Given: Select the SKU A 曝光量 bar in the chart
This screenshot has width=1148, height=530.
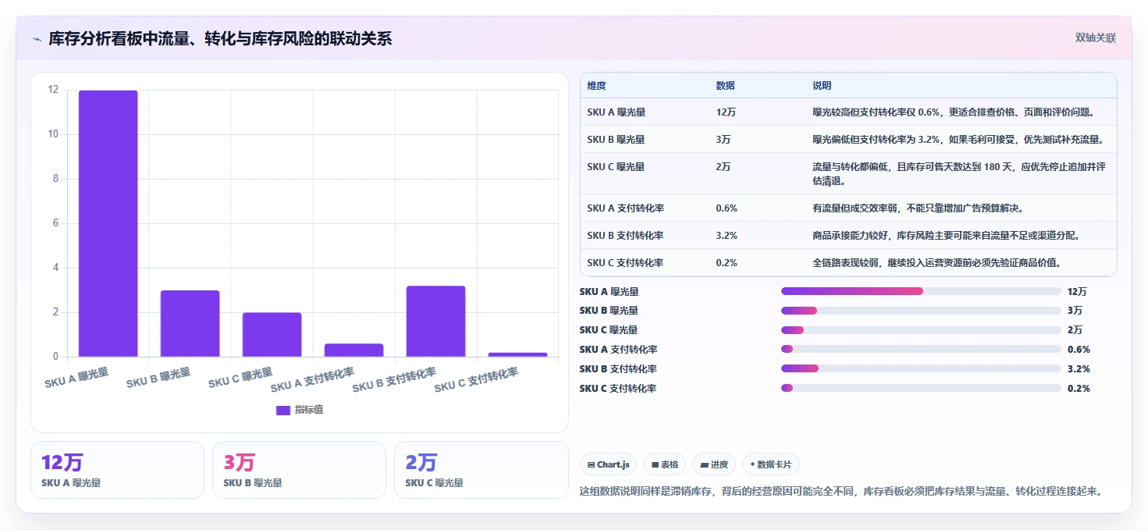Looking at the screenshot, I should coord(108,224).
